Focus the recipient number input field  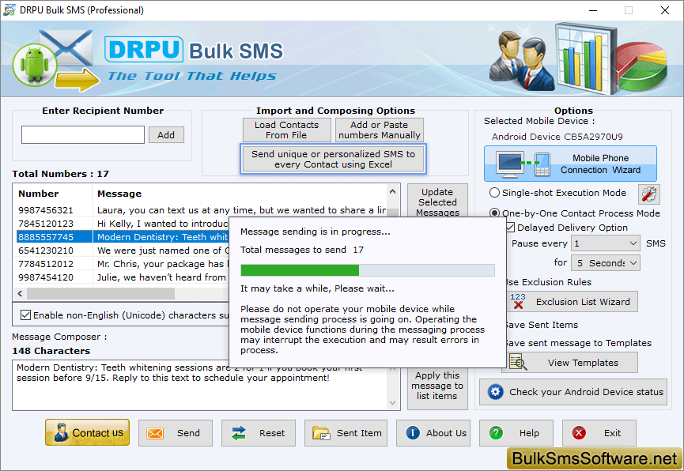tap(83, 135)
